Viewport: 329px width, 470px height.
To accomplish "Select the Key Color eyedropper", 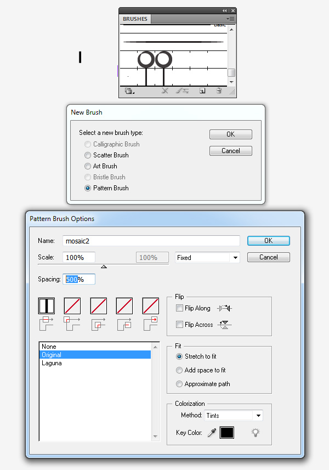I will tap(211, 433).
